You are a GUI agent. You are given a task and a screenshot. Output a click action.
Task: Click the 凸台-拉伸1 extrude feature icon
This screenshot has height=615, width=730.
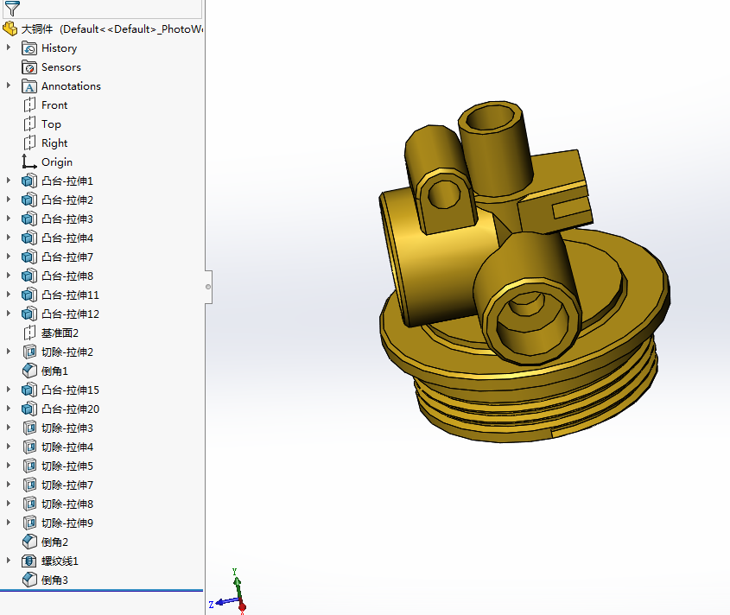click(29, 181)
